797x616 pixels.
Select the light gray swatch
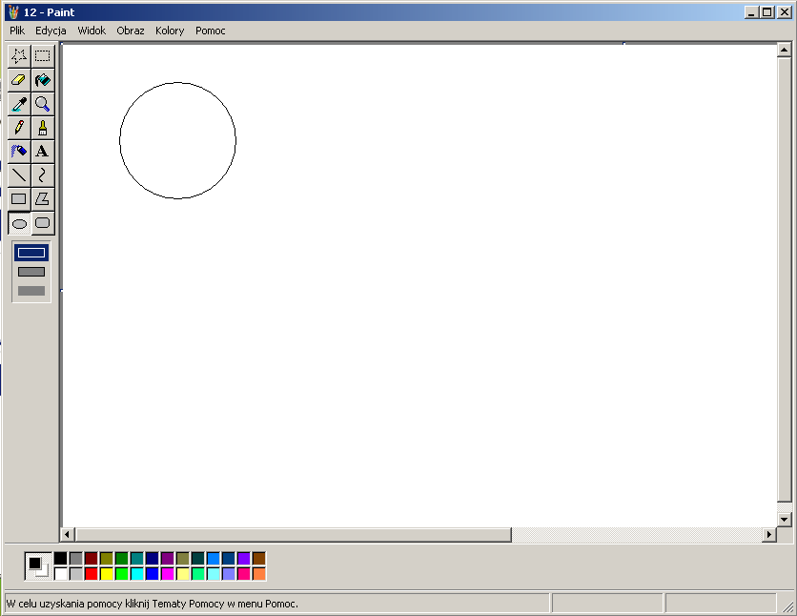tap(75, 574)
